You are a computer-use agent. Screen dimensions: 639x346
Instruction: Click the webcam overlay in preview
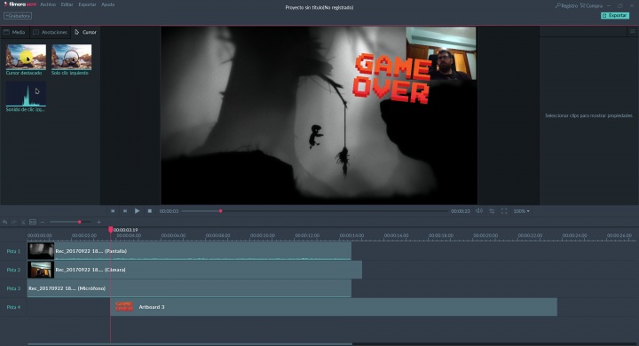(441, 53)
